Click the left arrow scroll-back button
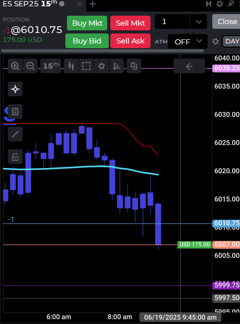This screenshot has height=324, width=240. [189, 66]
